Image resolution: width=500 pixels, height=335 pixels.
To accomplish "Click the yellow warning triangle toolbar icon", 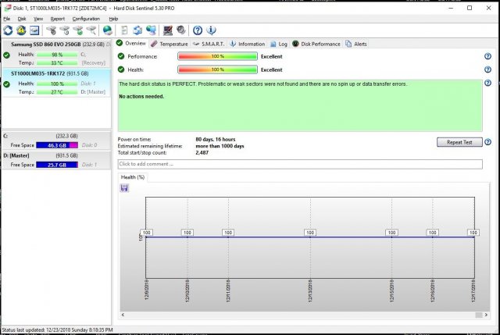I will pyautogui.click(x=21, y=30).
